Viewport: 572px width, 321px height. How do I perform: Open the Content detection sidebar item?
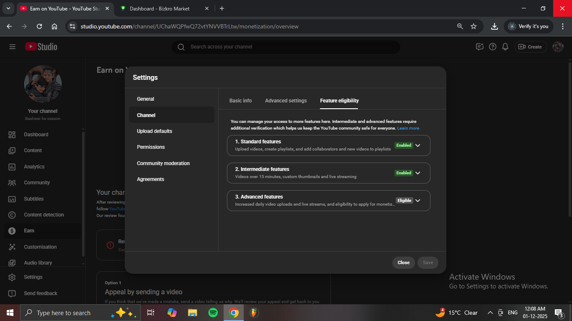44,215
